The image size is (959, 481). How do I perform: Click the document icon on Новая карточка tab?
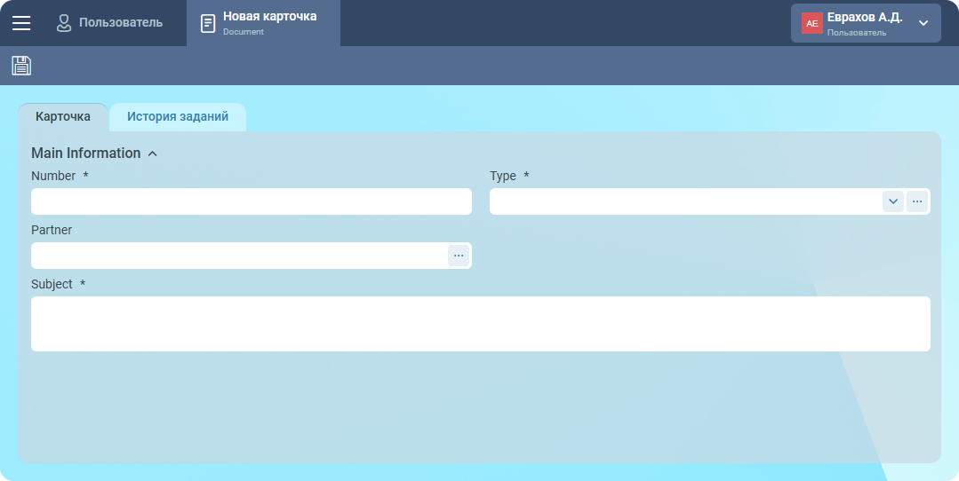(x=208, y=23)
